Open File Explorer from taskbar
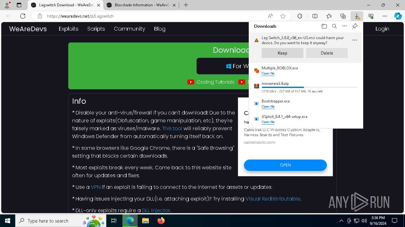The height and width of the screenshot is (227, 405). [145, 221]
